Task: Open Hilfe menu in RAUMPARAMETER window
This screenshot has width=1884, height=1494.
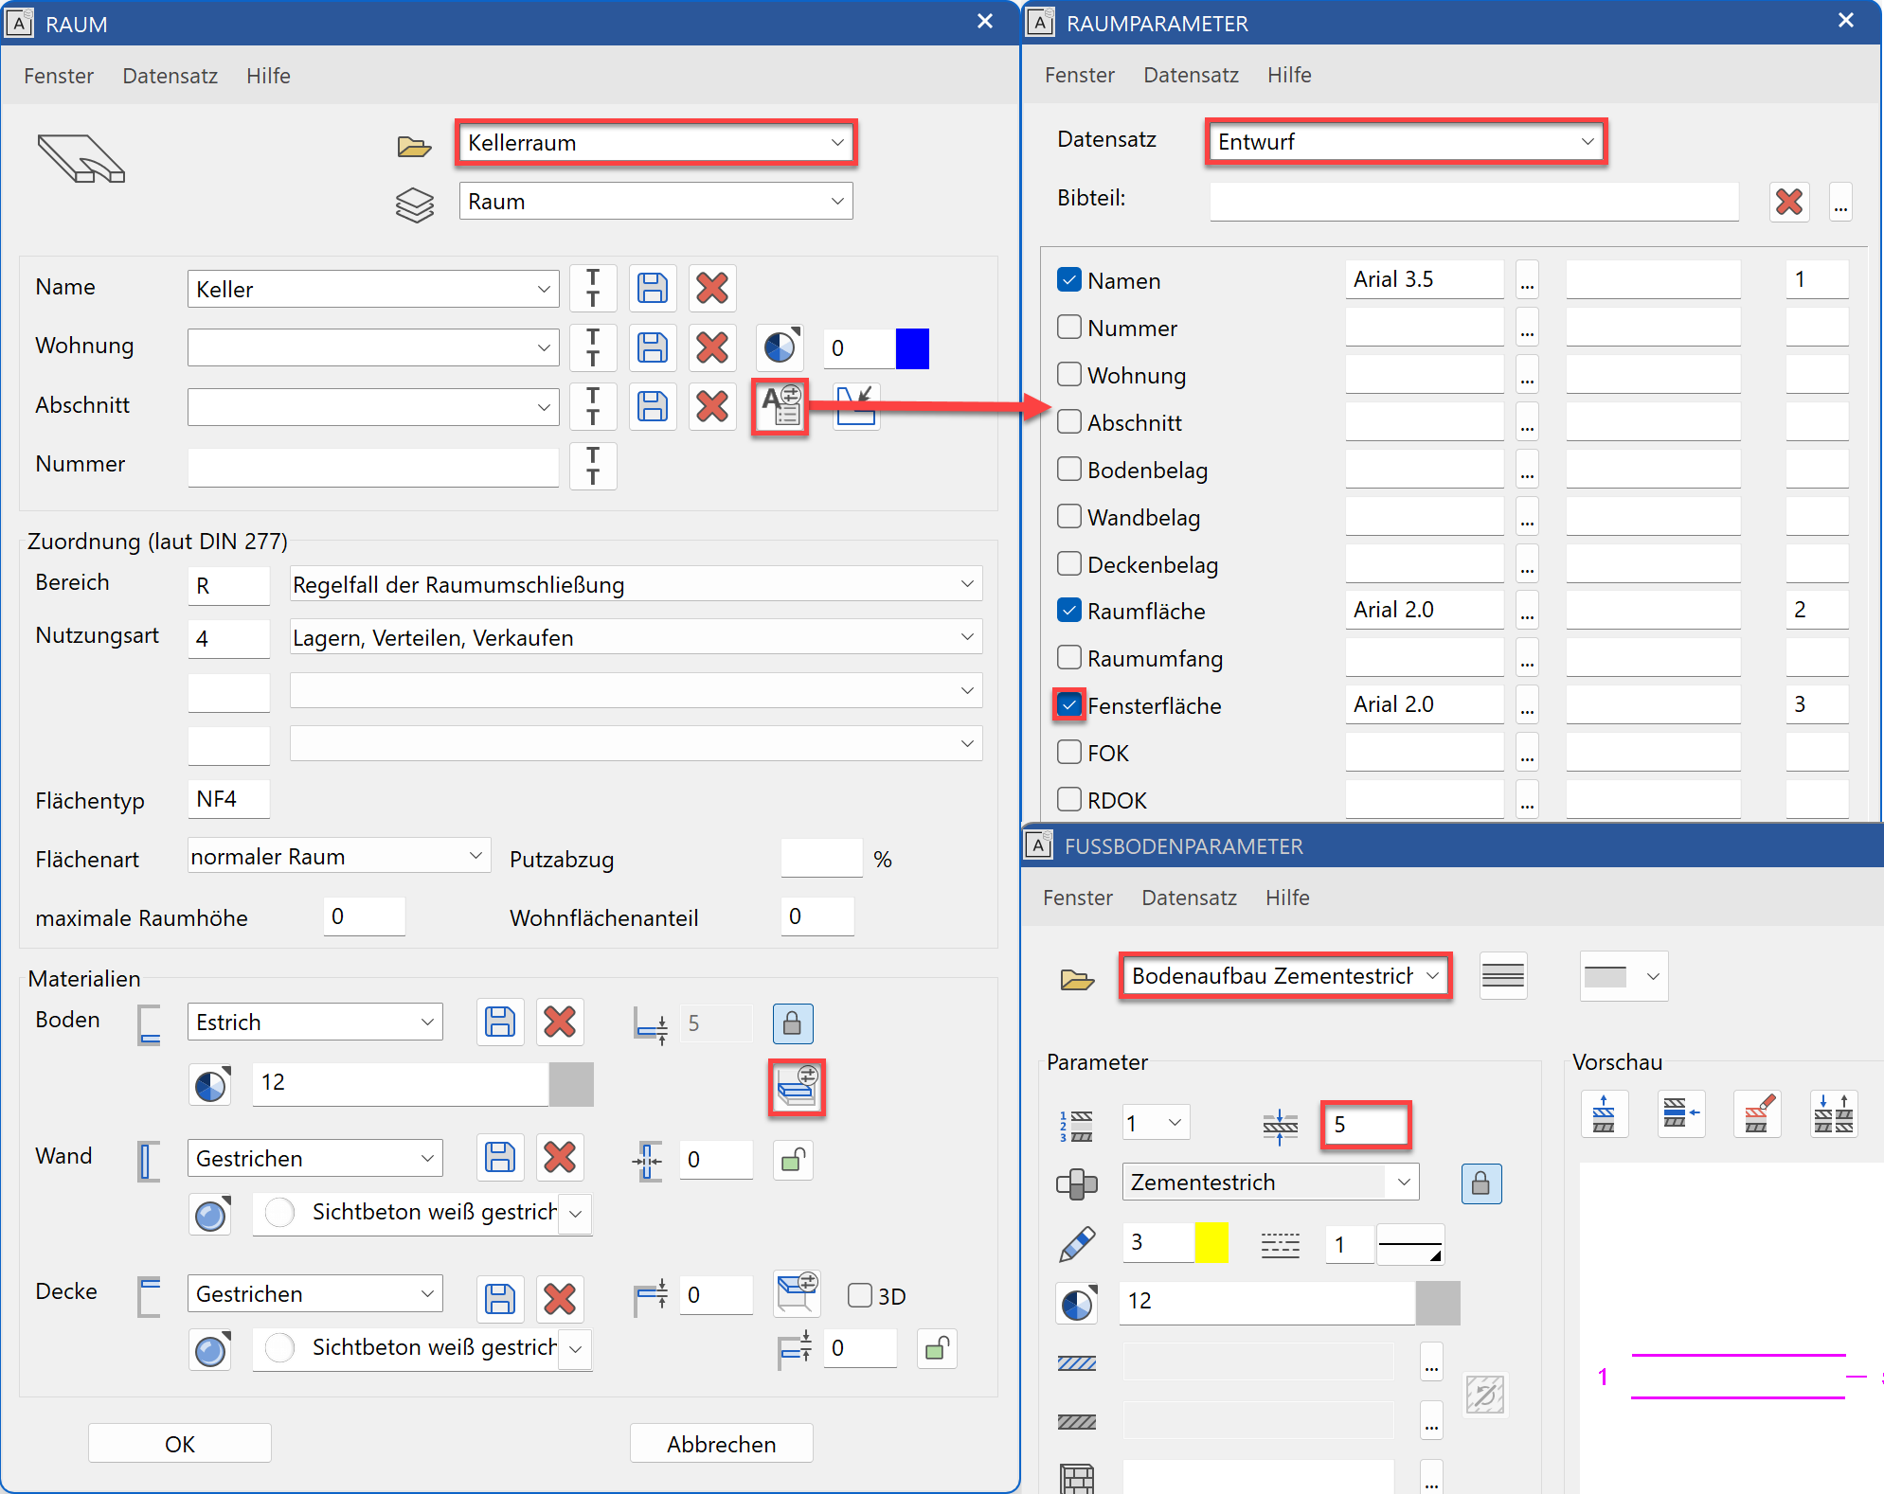Action: (x=1288, y=75)
